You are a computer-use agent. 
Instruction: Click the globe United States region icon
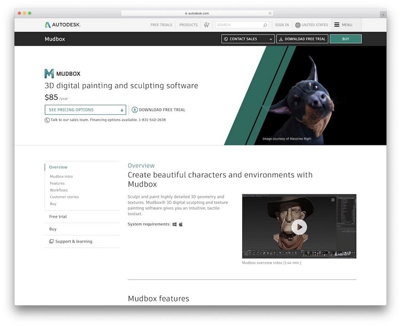pyautogui.click(x=298, y=25)
